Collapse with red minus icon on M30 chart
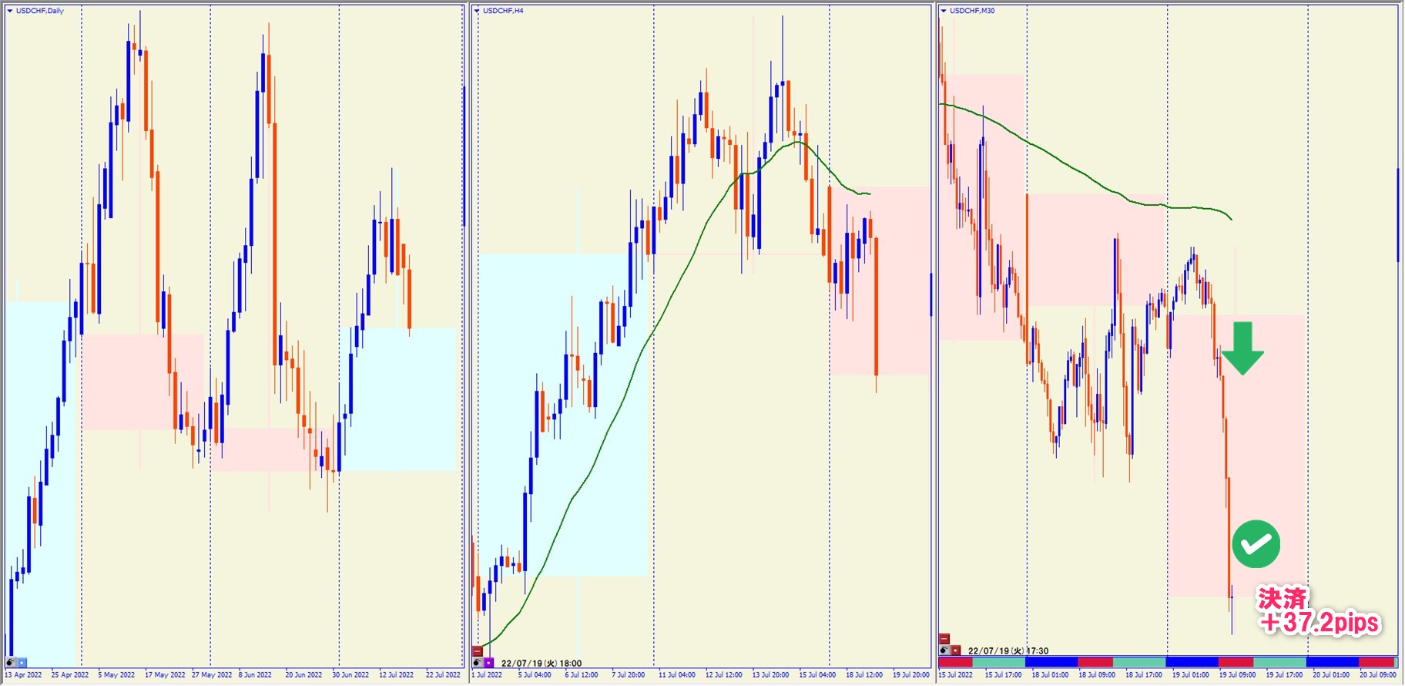The image size is (1405, 686). pos(944,639)
